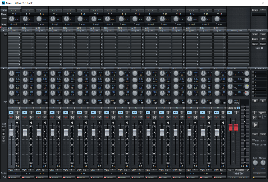
Task: Solo track 14
Action: [x=195, y=112]
